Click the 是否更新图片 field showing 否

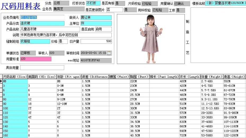click(115, 10)
